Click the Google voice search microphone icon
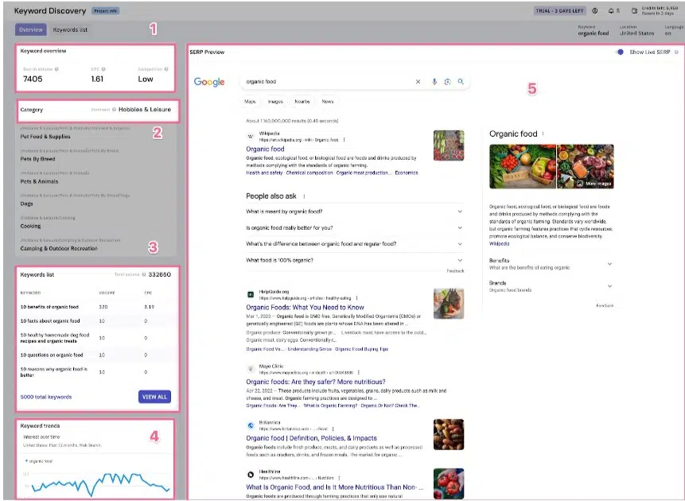685x501 pixels. [434, 82]
